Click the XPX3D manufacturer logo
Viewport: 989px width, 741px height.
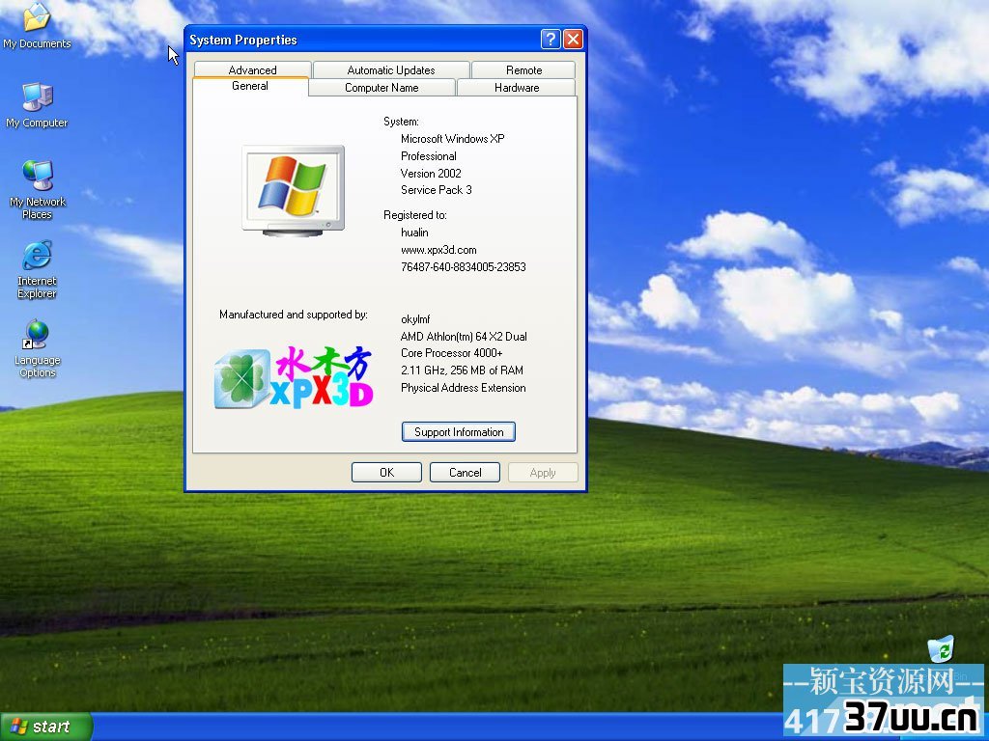[x=294, y=378]
